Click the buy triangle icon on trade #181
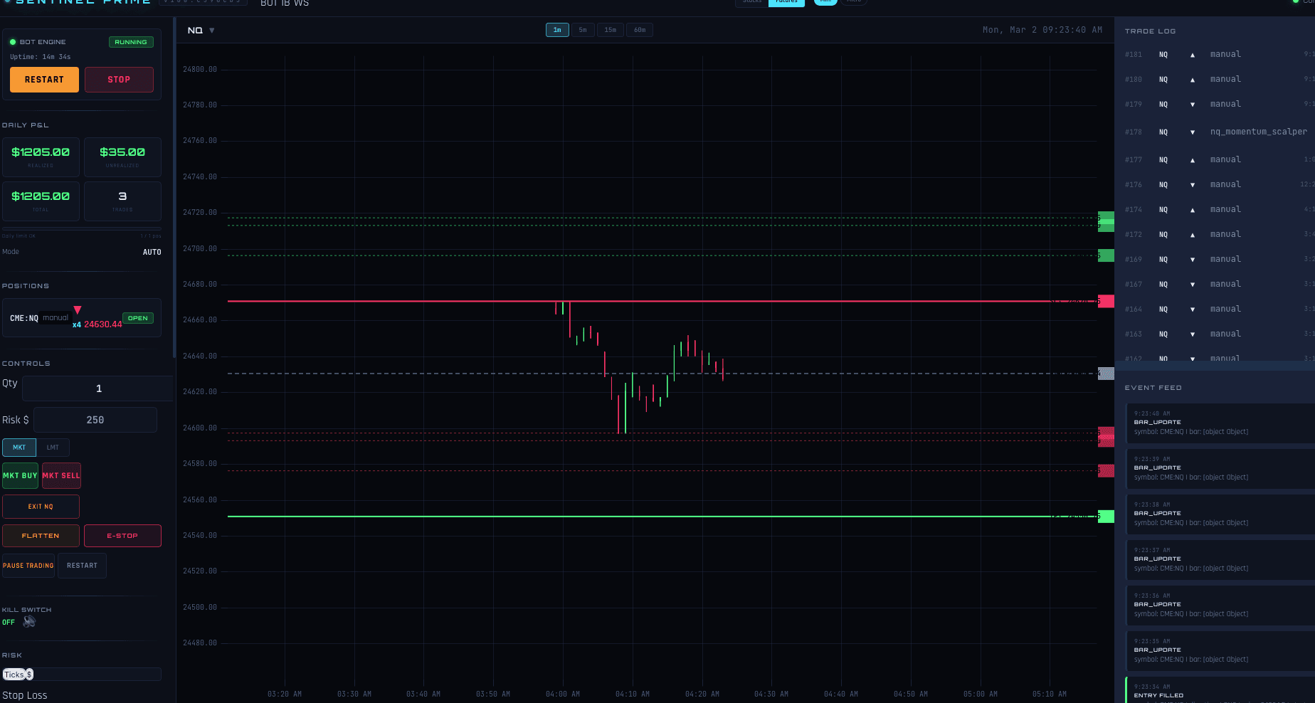1315x703 pixels. 1193,54
